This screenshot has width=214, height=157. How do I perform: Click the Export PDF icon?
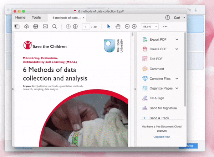pyautogui.click(x=145, y=39)
